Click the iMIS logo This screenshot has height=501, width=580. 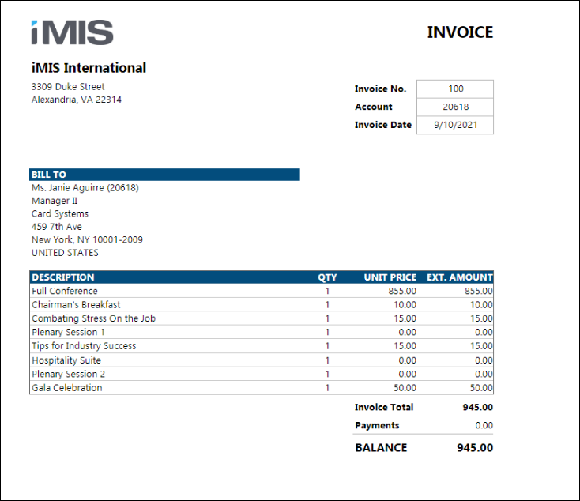[72, 32]
